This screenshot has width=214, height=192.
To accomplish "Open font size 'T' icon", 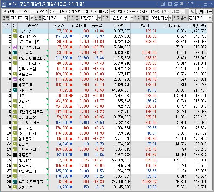I will click(187, 4).
